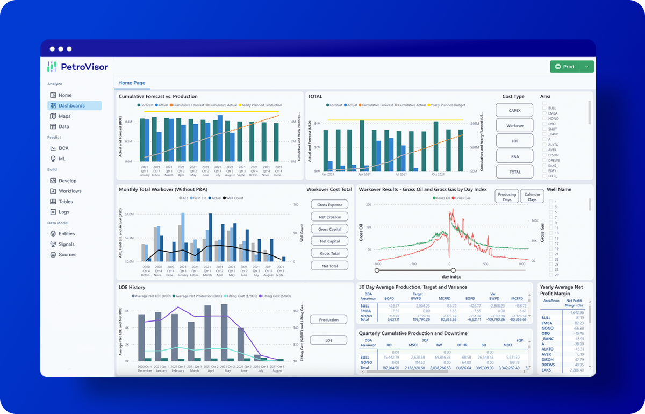Screen dimensions: 645x414
Task: Open the Develop code icon
Action: (x=53, y=181)
